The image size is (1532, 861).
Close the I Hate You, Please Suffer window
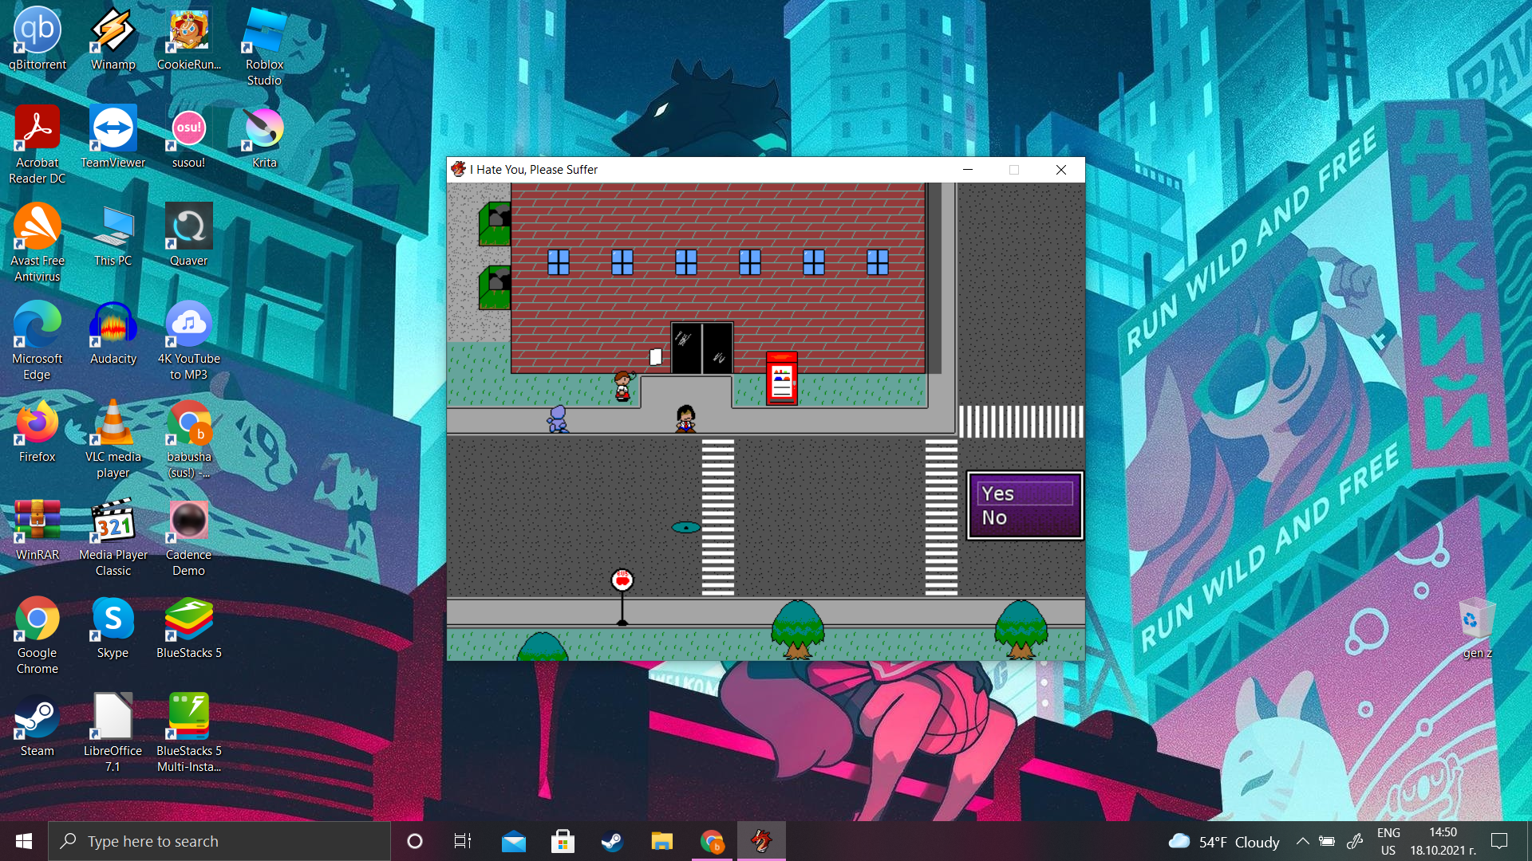click(x=1061, y=170)
